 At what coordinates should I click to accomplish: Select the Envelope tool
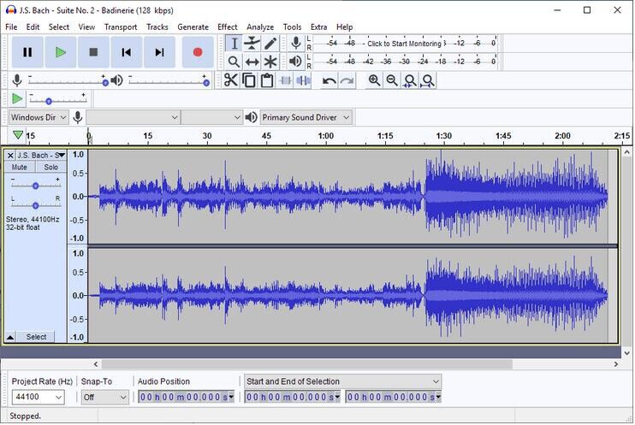coord(252,44)
